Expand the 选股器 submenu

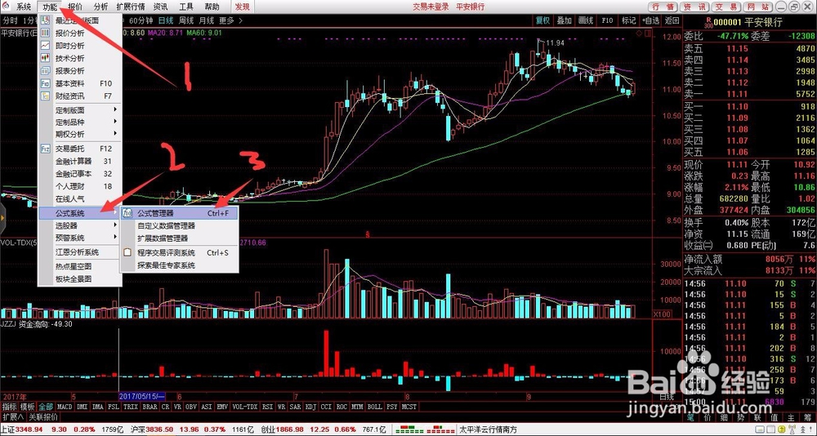click(115, 225)
